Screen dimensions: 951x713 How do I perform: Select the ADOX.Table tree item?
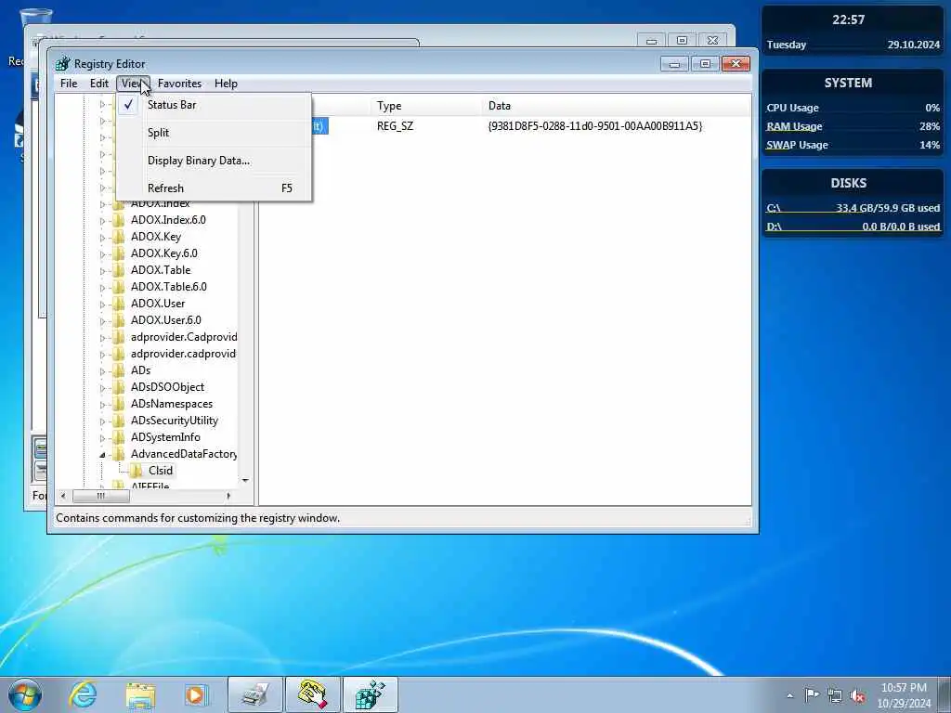[x=161, y=270]
